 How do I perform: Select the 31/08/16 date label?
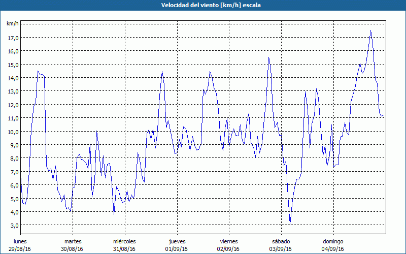tap(124, 249)
